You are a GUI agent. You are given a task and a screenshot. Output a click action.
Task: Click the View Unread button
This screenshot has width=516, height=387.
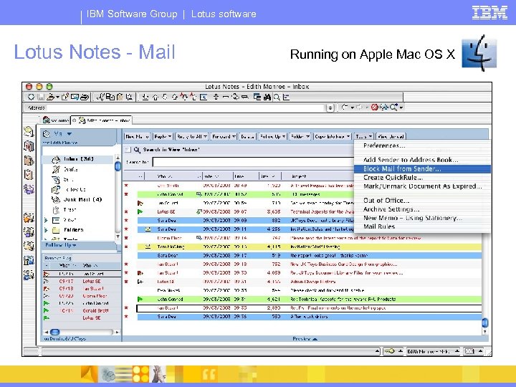(391, 136)
